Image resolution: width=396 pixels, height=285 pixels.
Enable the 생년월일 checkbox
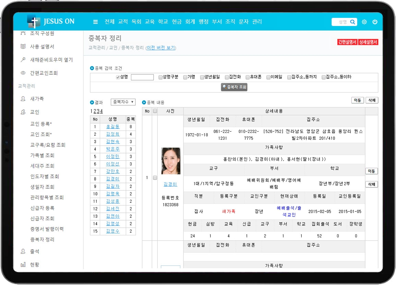coord(202,77)
